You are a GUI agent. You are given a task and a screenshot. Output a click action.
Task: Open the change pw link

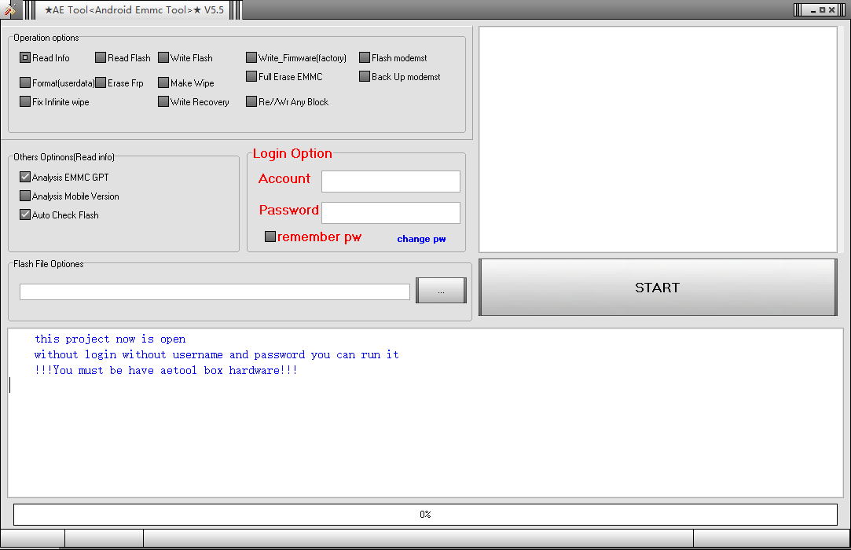point(421,239)
